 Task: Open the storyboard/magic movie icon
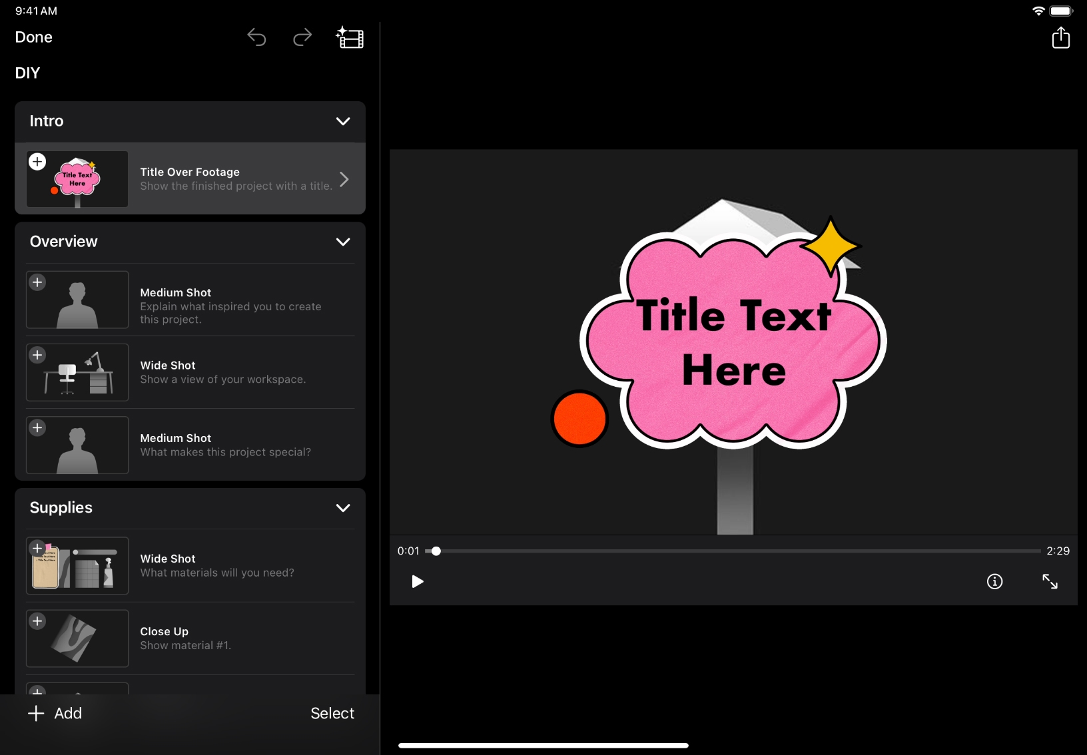click(x=350, y=38)
